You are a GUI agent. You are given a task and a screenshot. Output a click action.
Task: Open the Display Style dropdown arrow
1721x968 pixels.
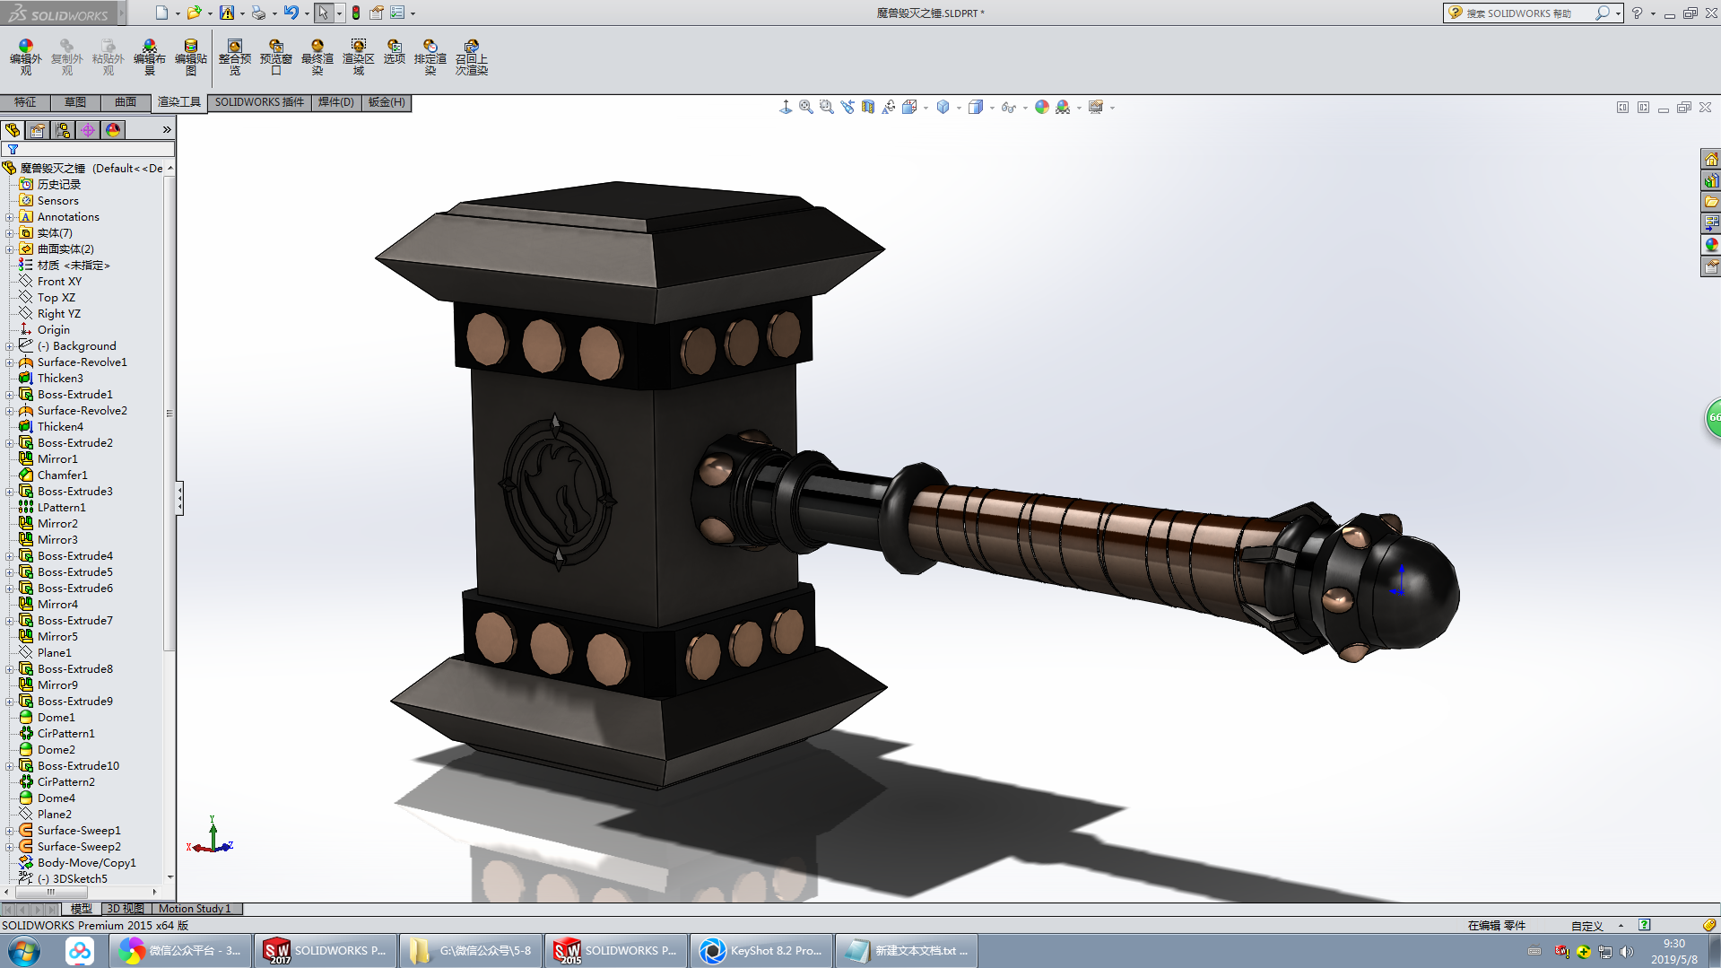(992, 108)
